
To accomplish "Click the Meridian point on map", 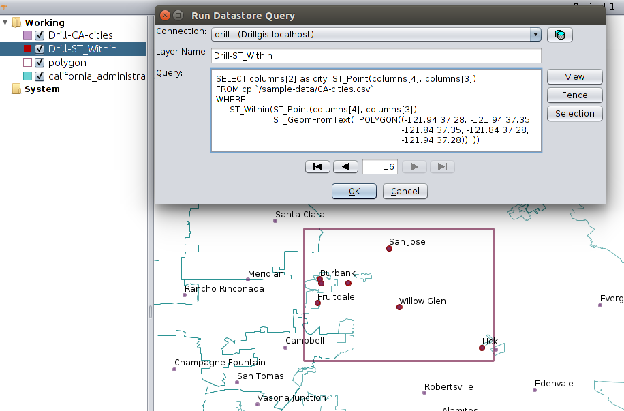I will tap(248, 279).
